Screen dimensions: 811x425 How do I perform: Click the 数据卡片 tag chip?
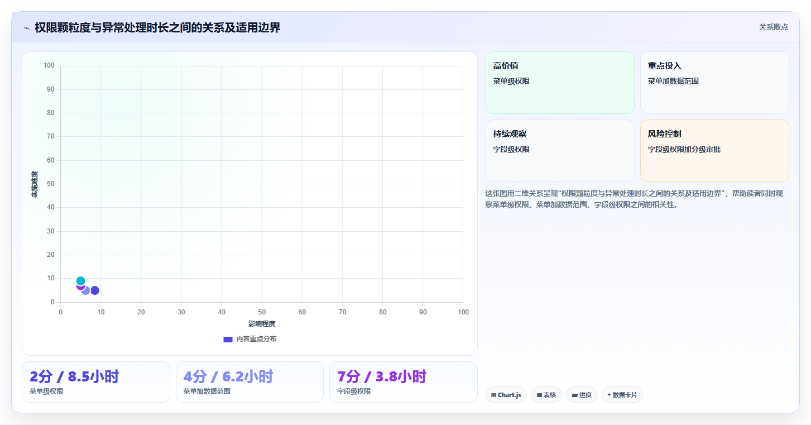622,395
